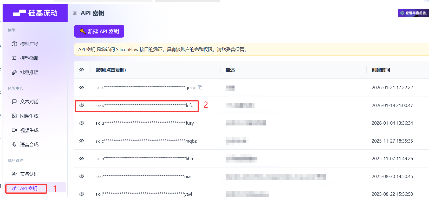This screenshot has height=197, width=429.
Task: Click the creation time 2026-01-19 21:00:47
Action: pos(392,105)
